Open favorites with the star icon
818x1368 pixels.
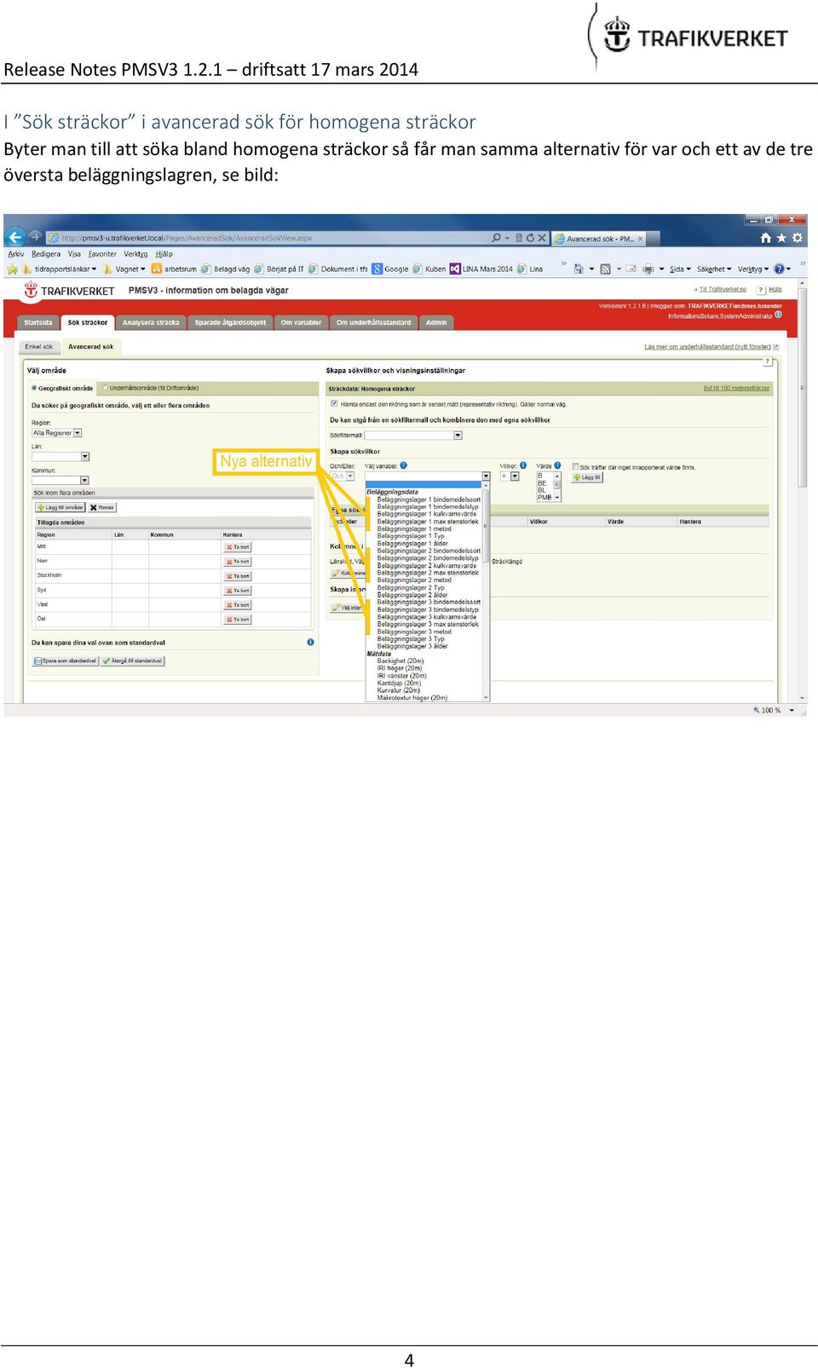781,238
